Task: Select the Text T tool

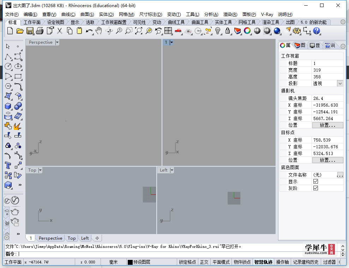Action: [x=8, y=165]
